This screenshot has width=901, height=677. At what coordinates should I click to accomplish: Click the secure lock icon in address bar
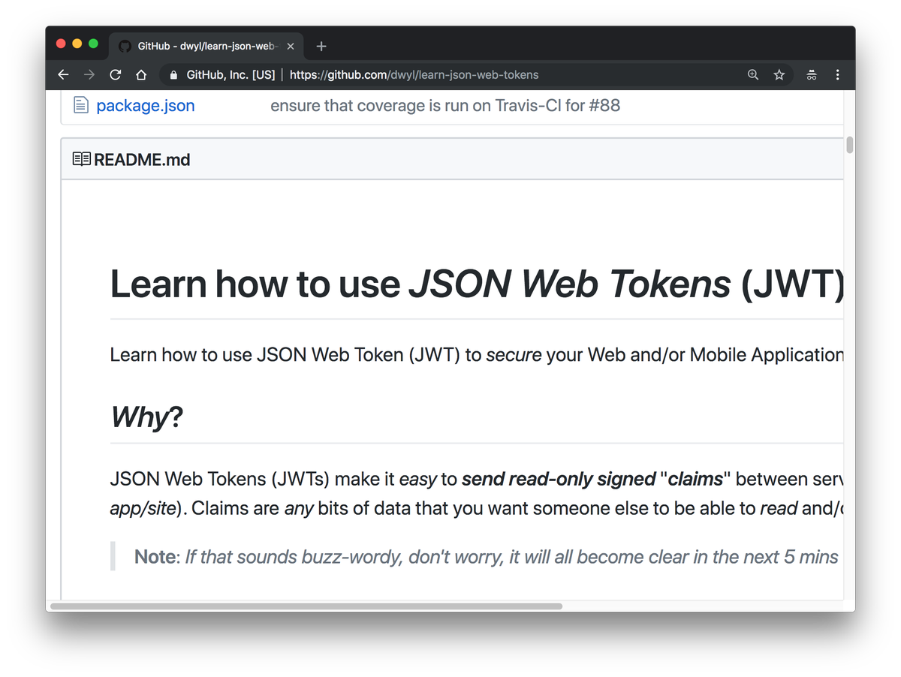coord(173,75)
